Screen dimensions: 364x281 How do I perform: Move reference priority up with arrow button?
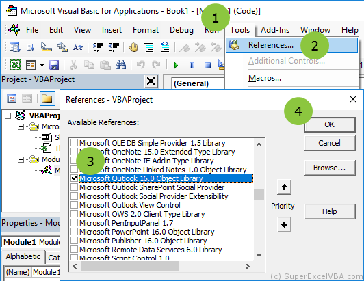[284, 187]
